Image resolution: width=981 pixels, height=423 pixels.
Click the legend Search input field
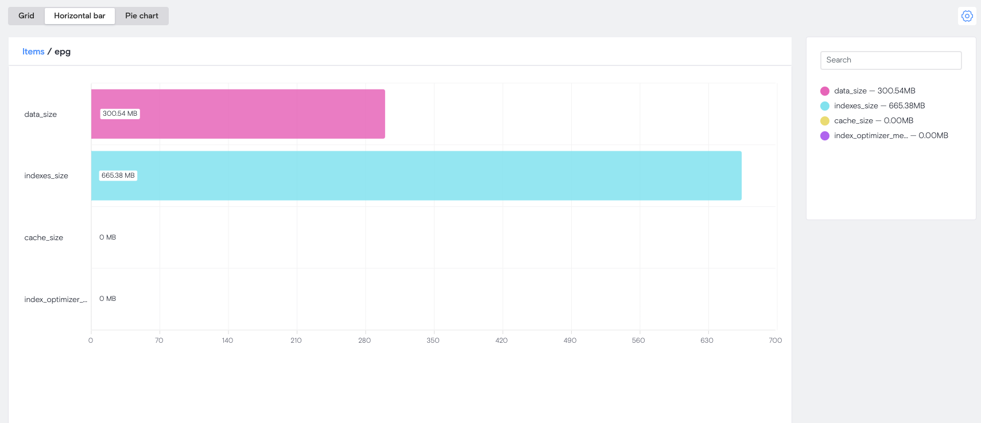[891, 60]
